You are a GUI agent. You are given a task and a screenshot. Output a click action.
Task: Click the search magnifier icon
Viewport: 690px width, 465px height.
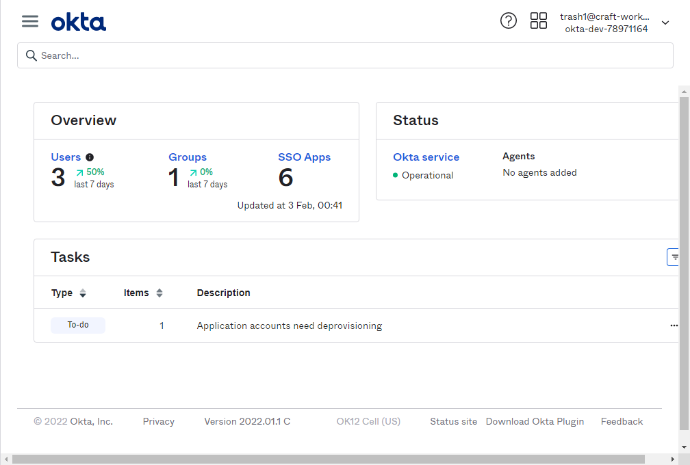click(x=31, y=55)
